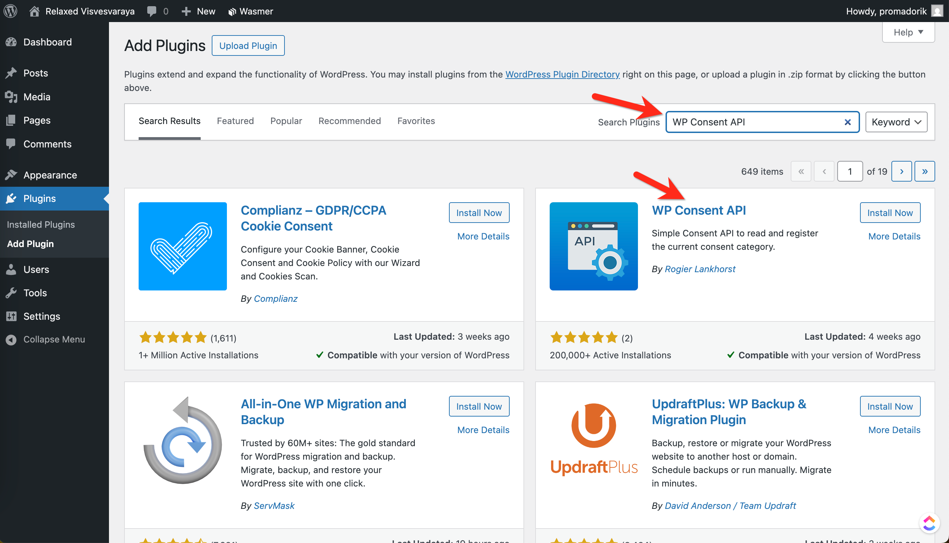Image resolution: width=949 pixels, height=543 pixels.
Task: Click the comments bubble icon in admin bar
Action: [151, 11]
